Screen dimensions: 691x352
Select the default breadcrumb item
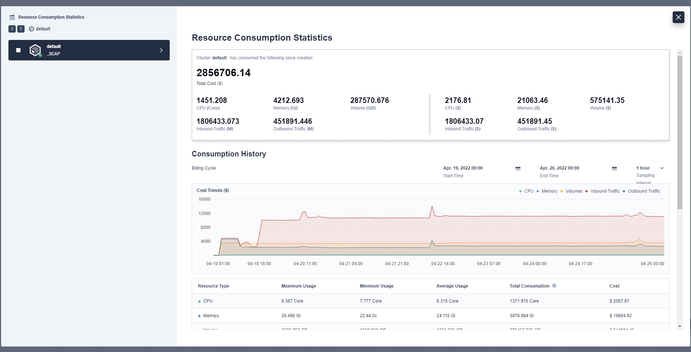43,29
